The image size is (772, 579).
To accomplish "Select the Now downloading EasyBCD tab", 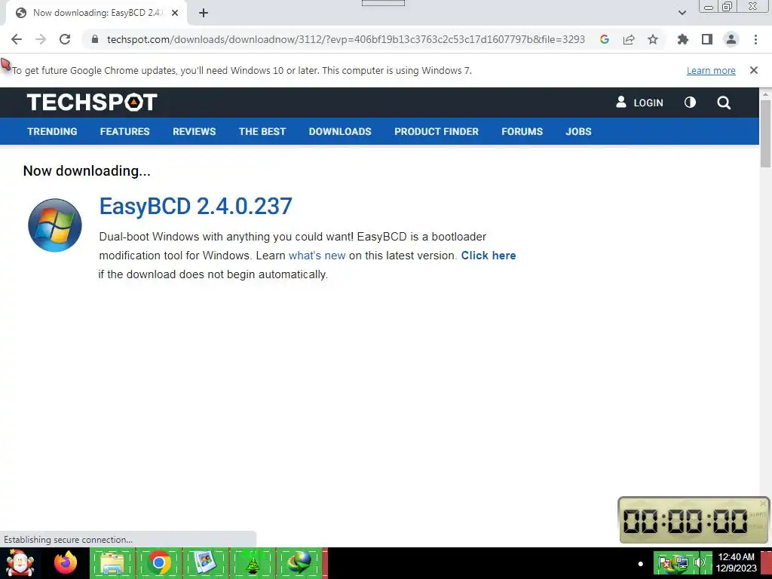I will pyautogui.click(x=96, y=13).
